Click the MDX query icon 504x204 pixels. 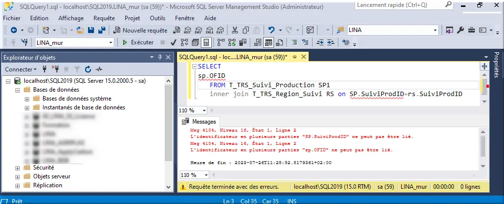(187, 31)
